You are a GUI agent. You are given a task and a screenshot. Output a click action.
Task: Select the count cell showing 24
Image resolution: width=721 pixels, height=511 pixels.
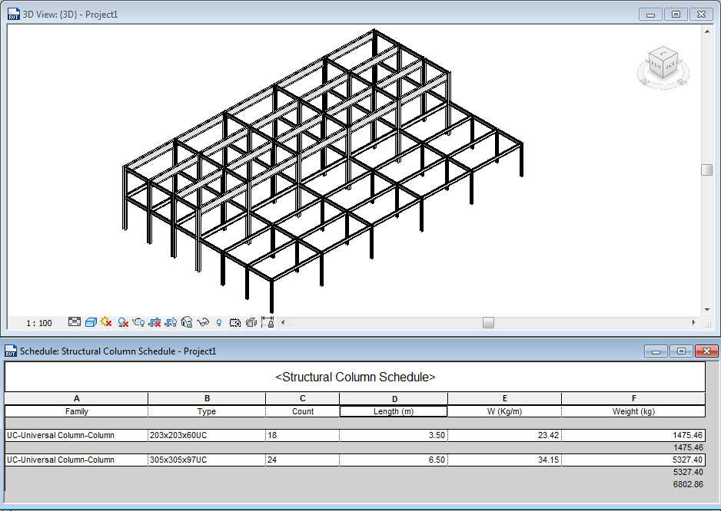click(x=303, y=460)
